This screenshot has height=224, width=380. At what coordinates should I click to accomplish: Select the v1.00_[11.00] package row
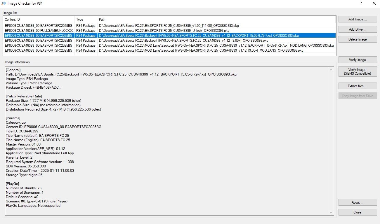169,26
